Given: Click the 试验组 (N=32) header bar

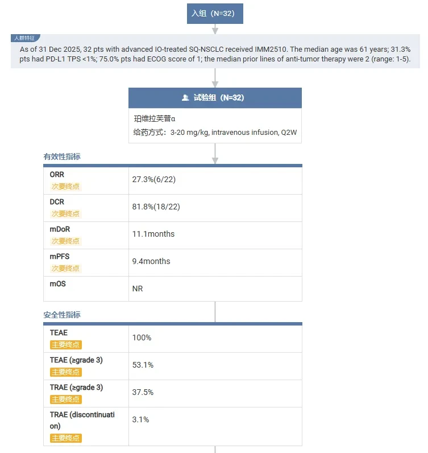Looking at the screenshot, I should point(215,98).
